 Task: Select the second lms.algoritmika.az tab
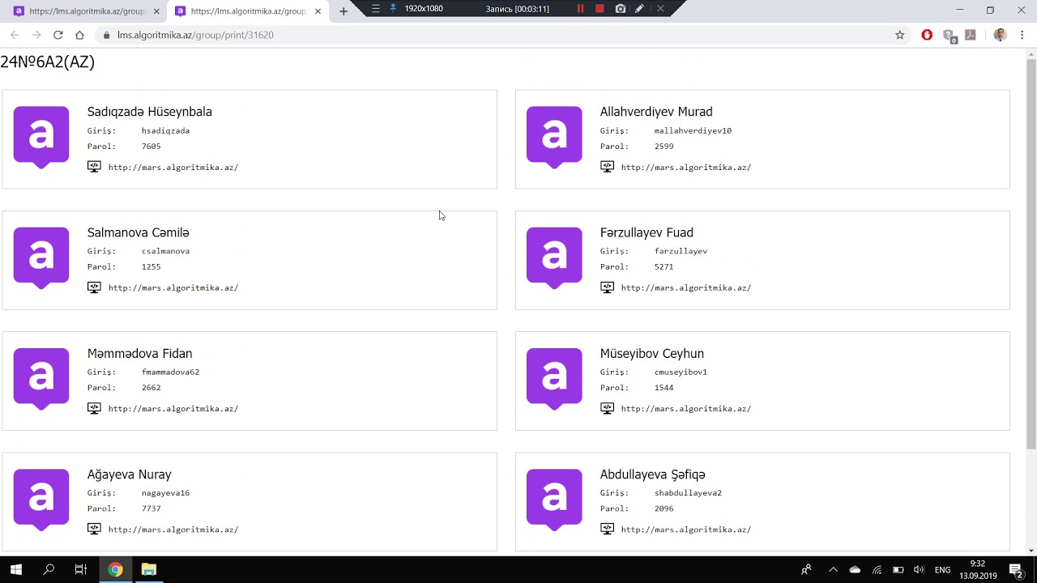249,11
